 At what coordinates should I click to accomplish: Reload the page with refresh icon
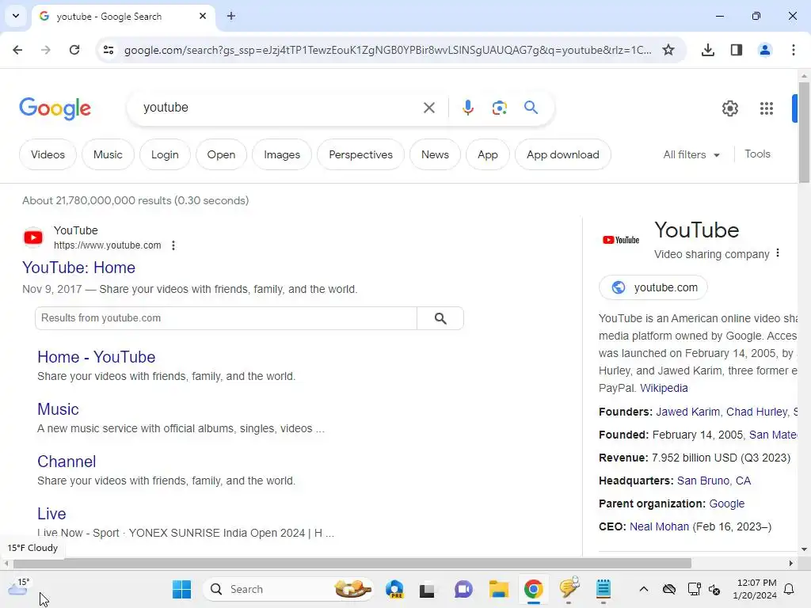click(74, 50)
